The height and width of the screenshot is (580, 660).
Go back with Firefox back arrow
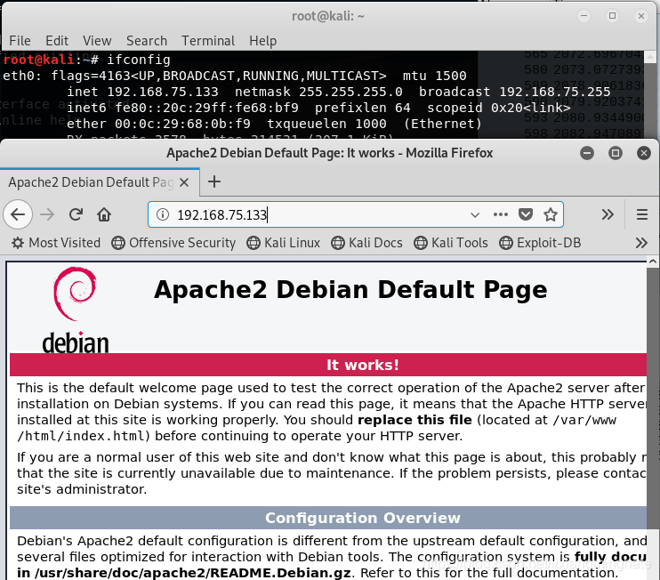[18, 214]
